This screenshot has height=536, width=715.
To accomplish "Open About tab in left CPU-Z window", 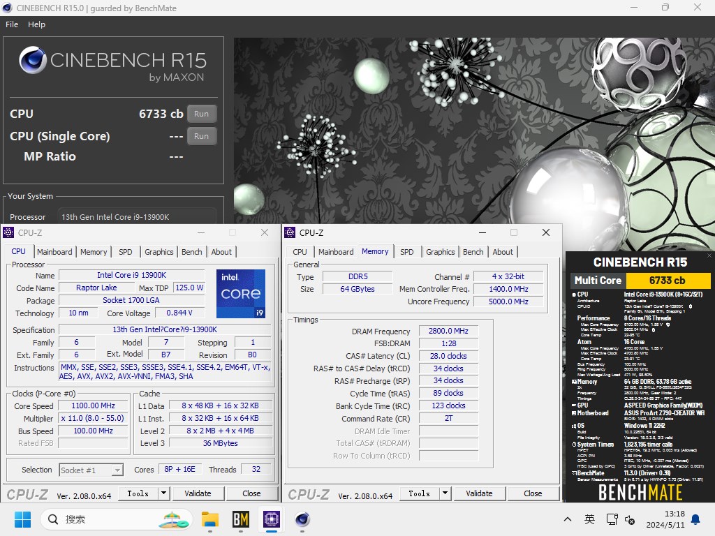I will click(221, 252).
